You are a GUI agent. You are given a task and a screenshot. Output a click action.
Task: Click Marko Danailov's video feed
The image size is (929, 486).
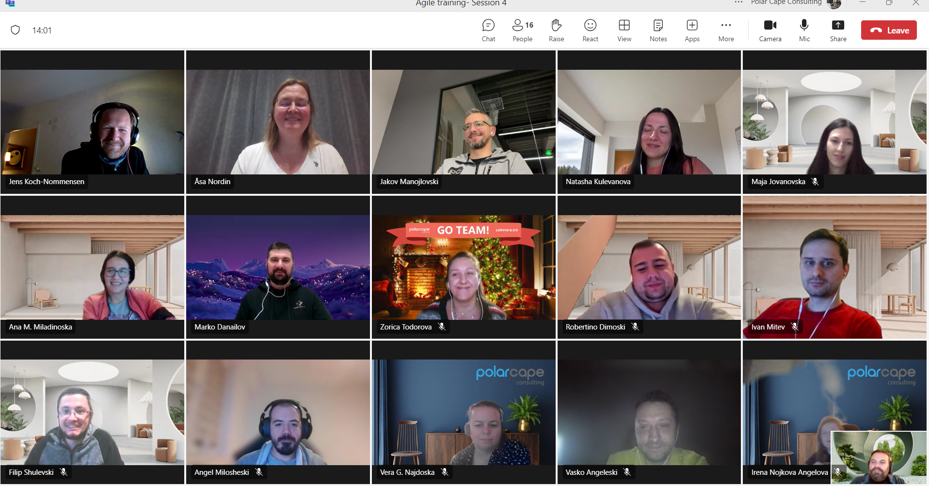(278, 267)
